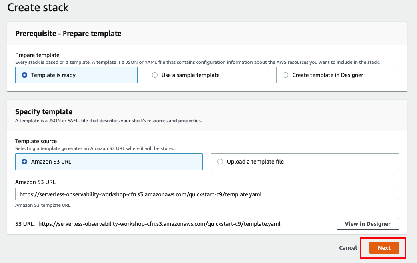Choose Use a sample template option
Screen dimensions: 417x263
[x=206, y=75]
